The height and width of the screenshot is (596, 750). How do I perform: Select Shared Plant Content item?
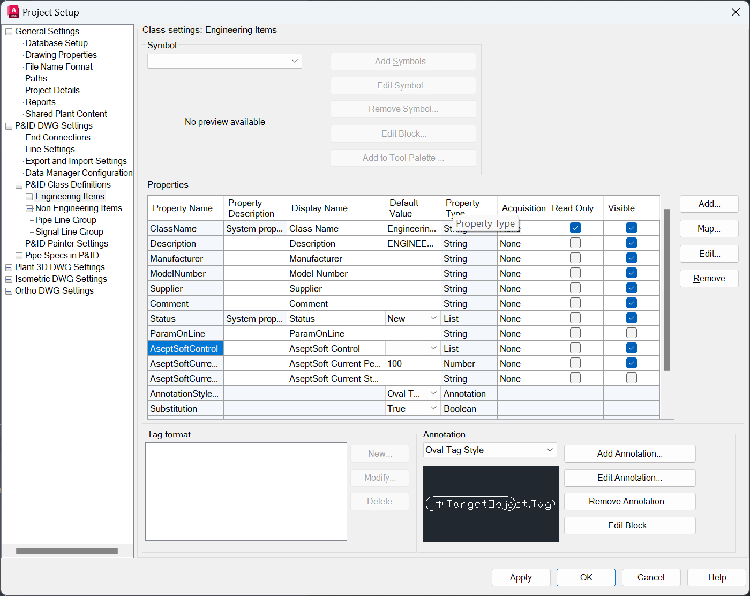point(66,114)
